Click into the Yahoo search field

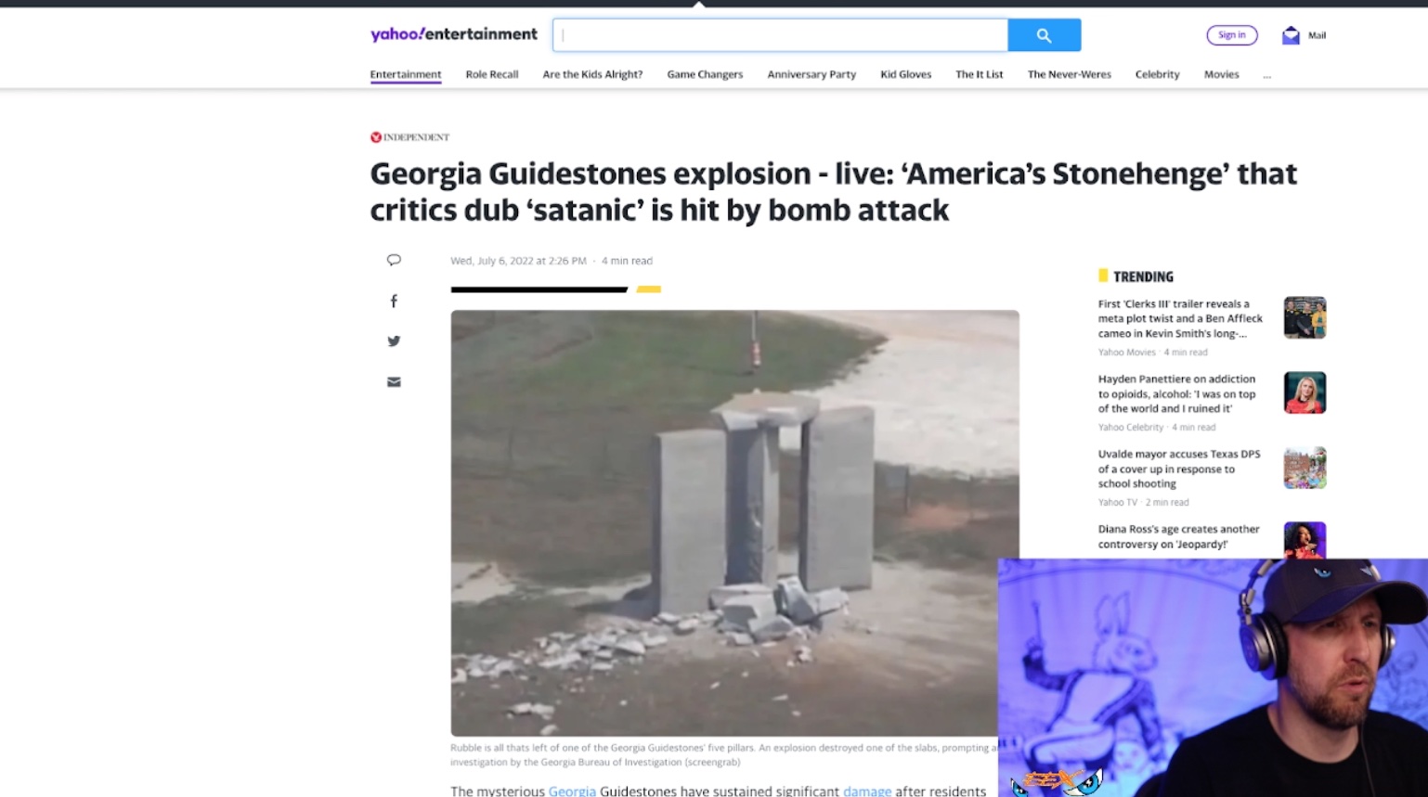(780, 35)
